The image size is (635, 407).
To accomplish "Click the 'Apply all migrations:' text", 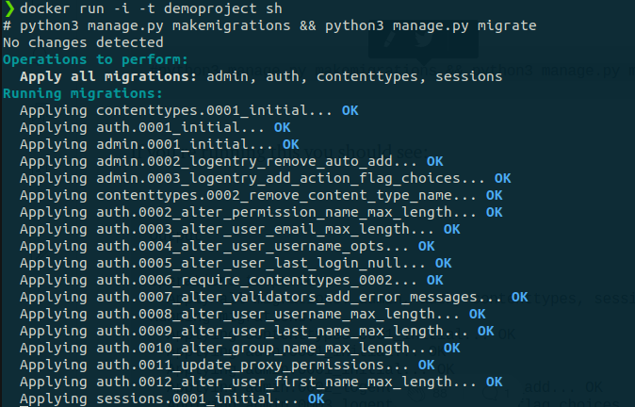I will (x=108, y=76).
